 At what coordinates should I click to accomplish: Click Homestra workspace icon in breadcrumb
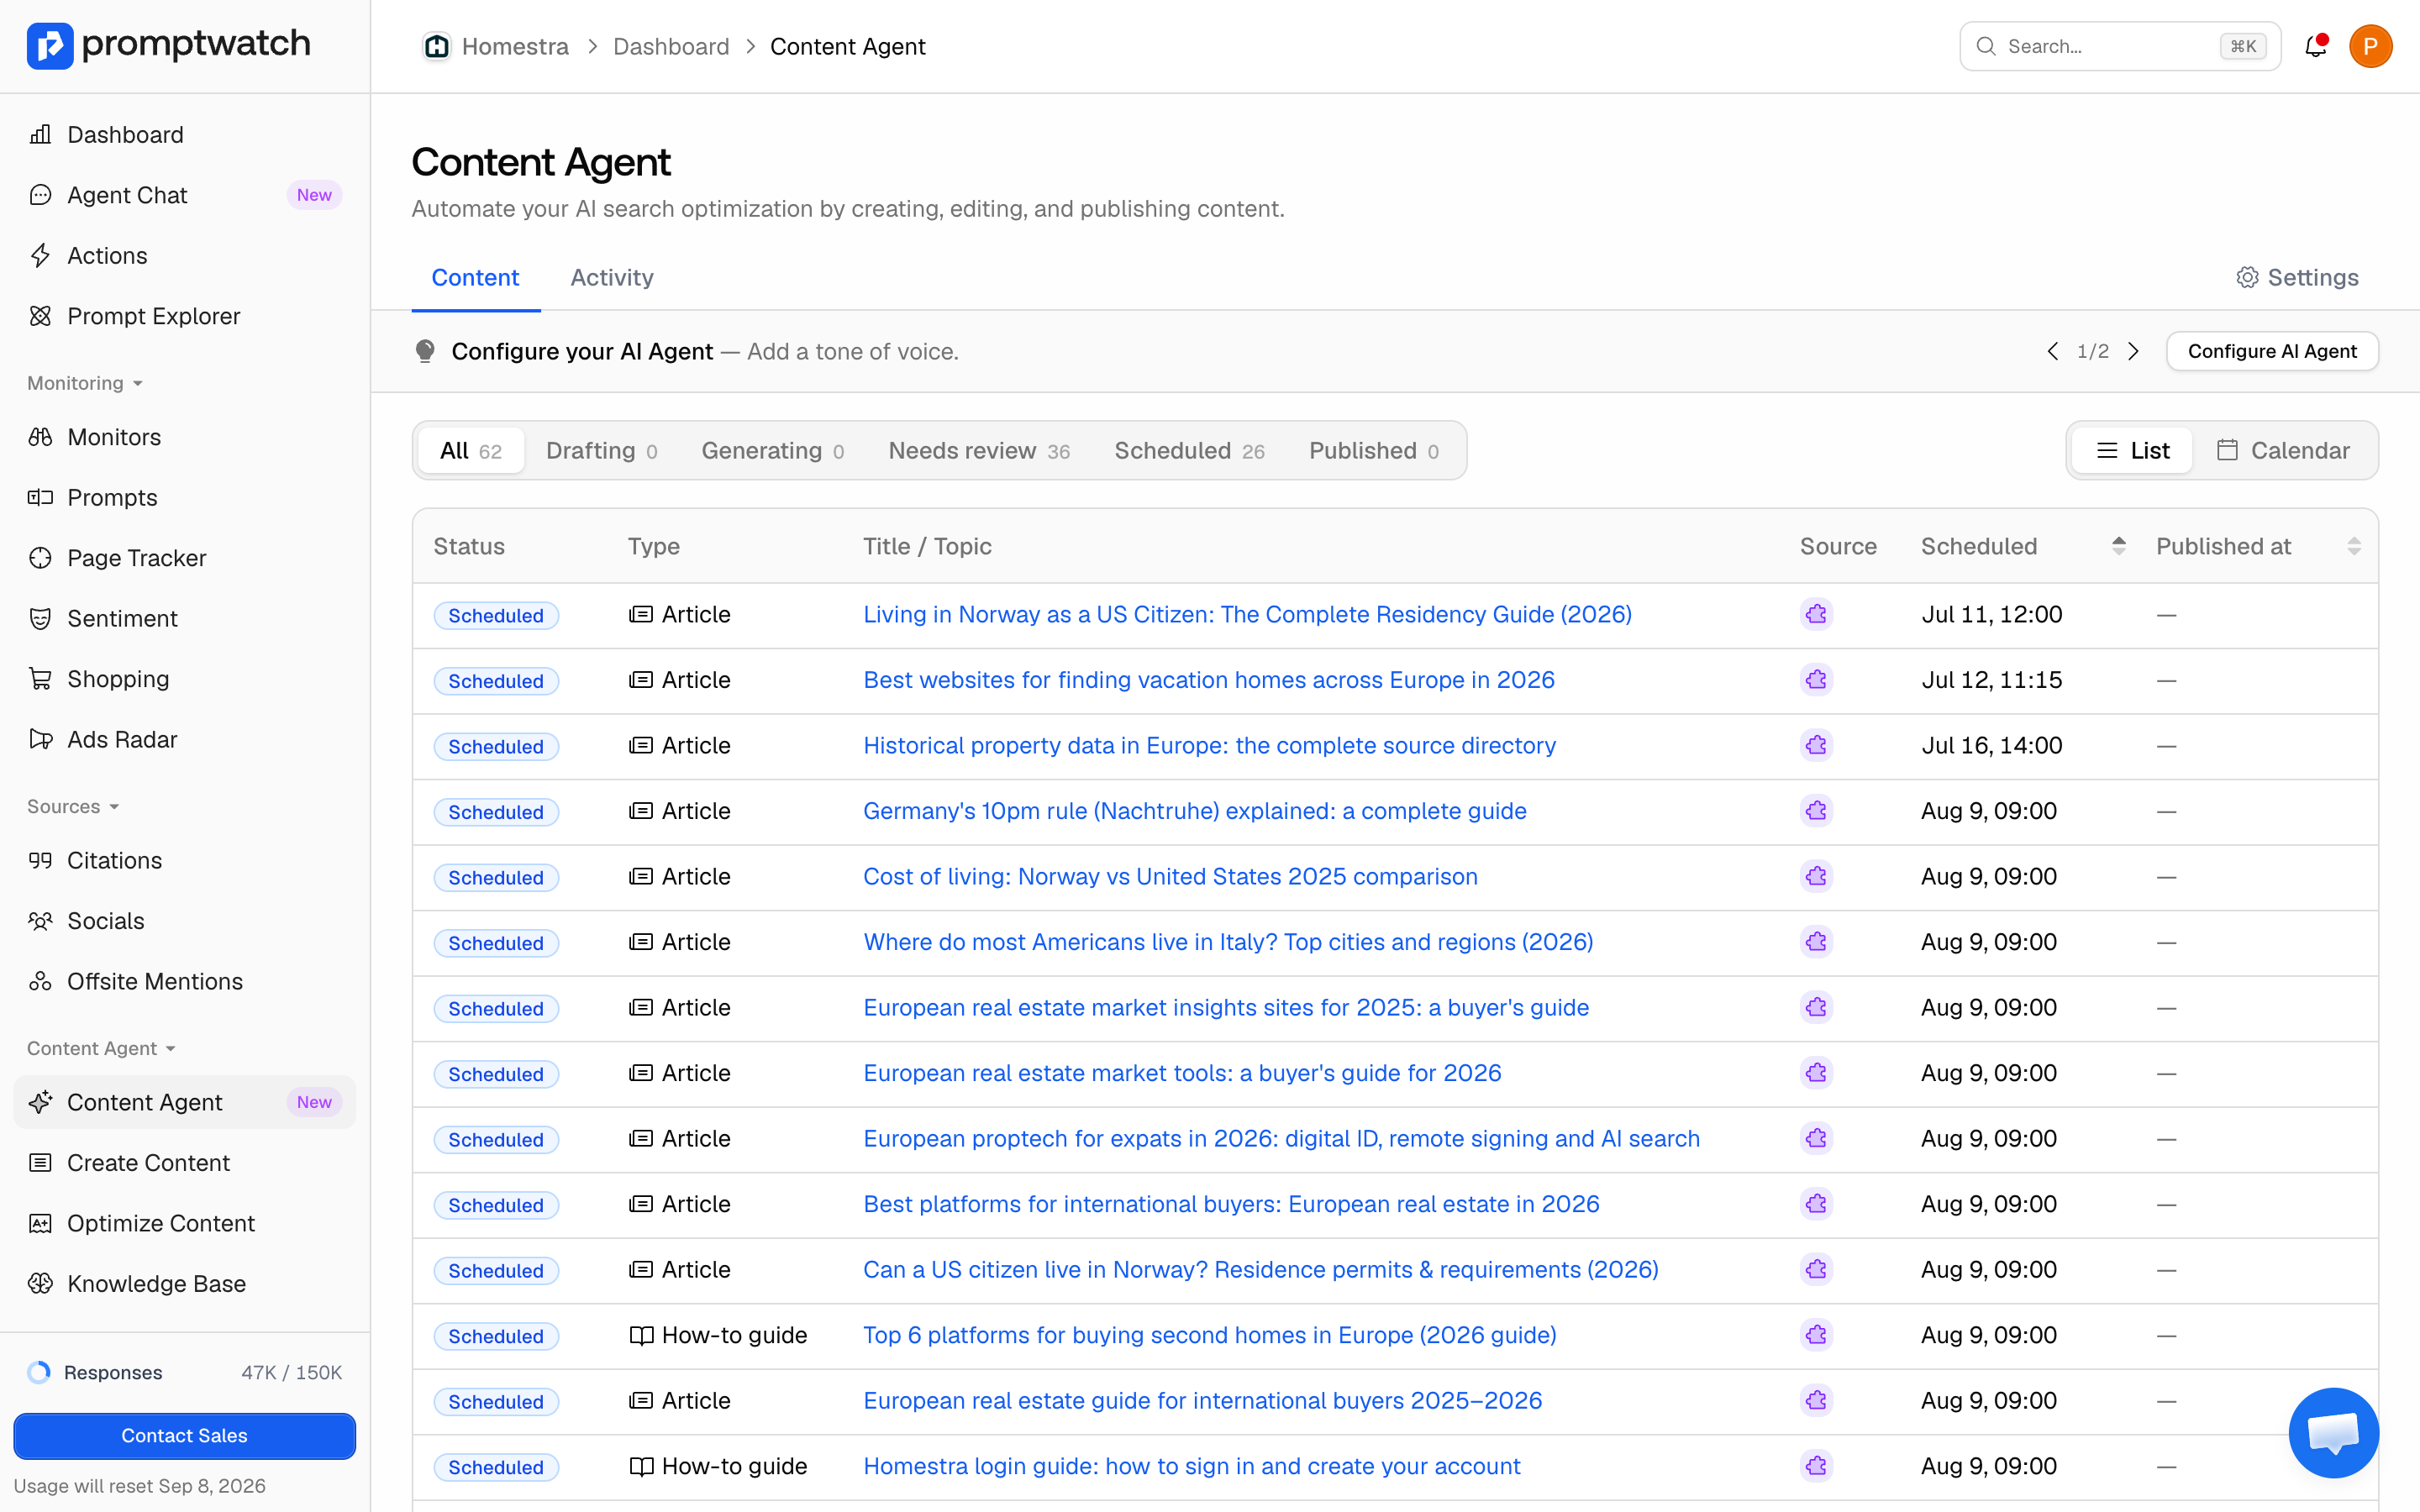tap(436, 46)
